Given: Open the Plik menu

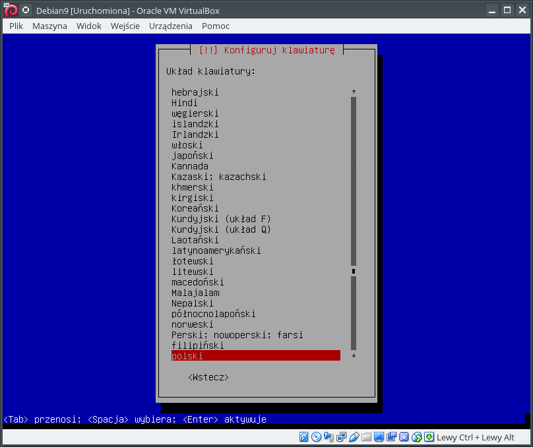Looking at the screenshot, I should 16,26.
